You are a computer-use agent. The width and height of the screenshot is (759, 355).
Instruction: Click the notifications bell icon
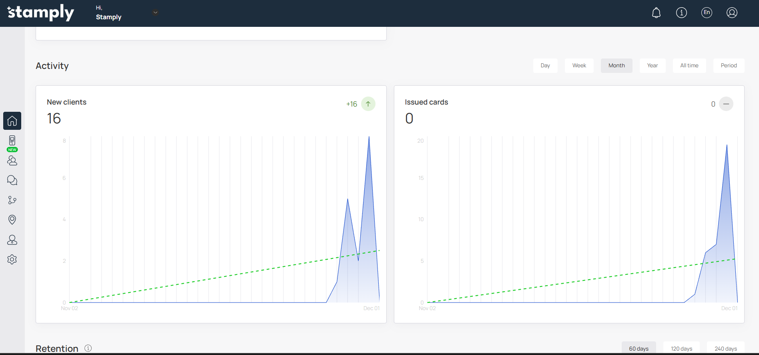click(x=656, y=13)
